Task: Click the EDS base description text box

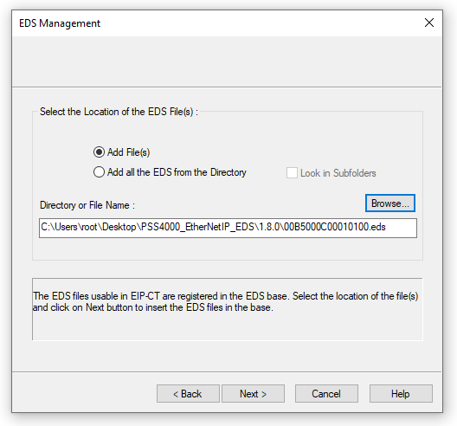Action: 228,309
